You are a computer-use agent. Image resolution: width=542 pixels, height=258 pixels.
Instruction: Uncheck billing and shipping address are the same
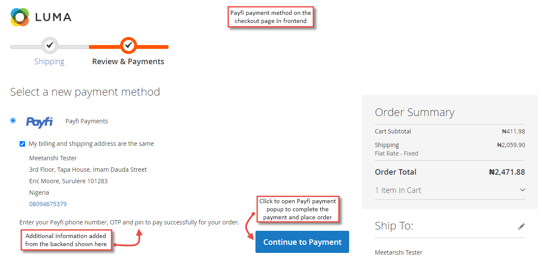(22, 144)
